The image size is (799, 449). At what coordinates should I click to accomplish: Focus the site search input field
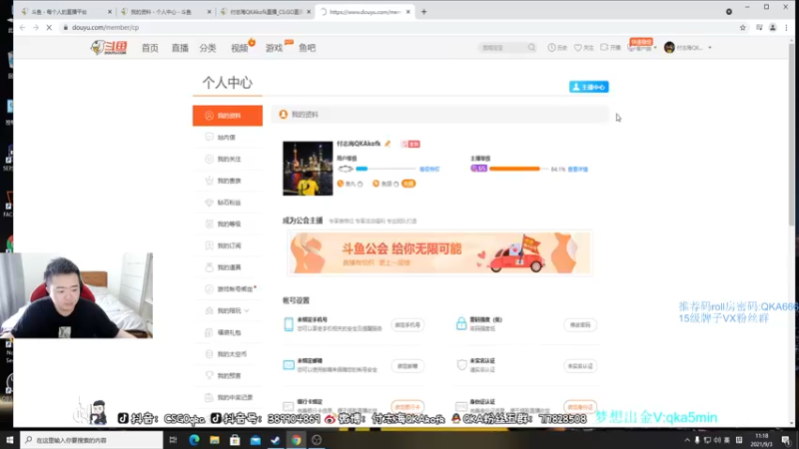(502, 47)
